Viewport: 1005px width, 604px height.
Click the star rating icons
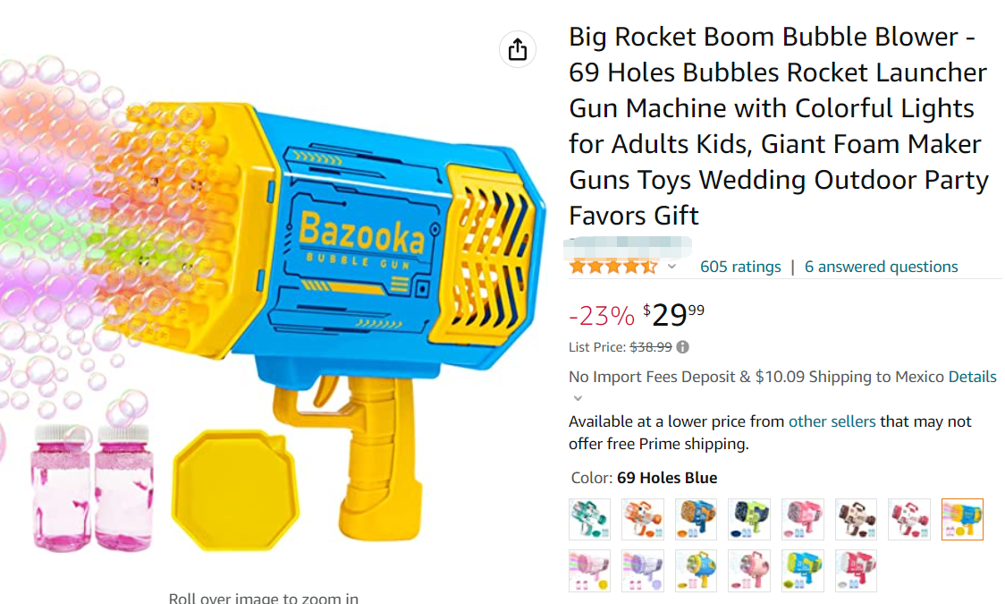613,267
